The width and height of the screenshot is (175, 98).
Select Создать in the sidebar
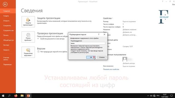click(x=8, y=16)
